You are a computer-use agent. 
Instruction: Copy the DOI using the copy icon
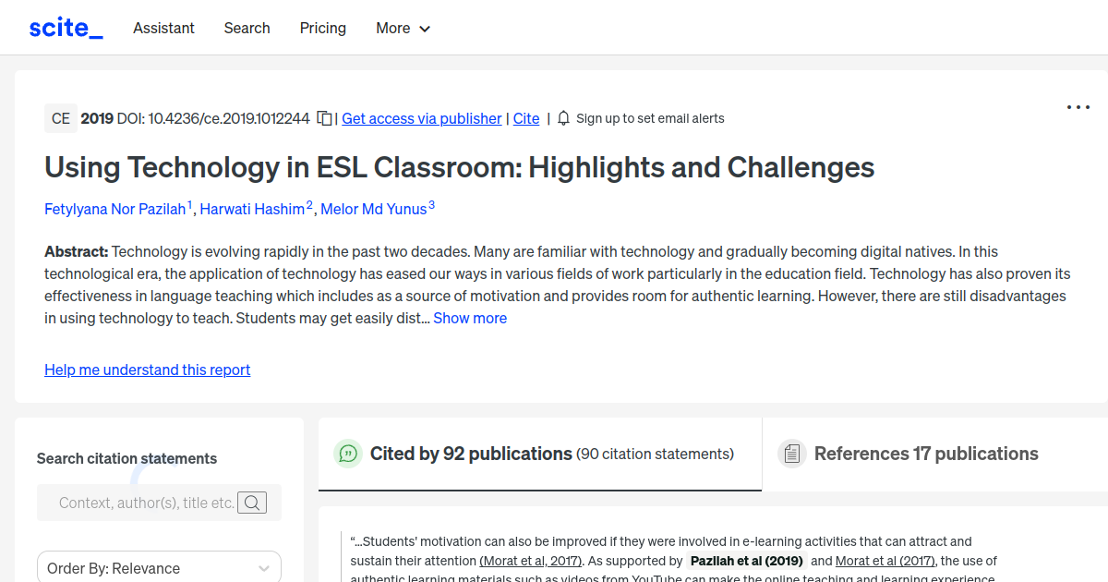pyautogui.click(x=324, y=118)
